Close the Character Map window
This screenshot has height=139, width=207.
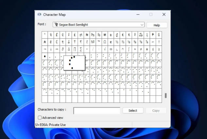pos(164,14)
